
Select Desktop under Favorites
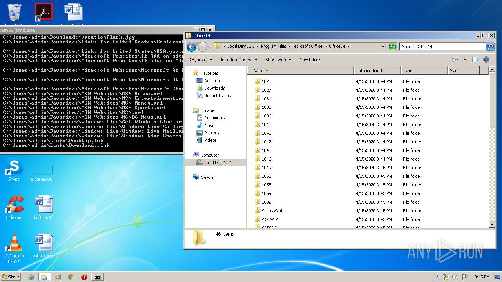tap(212, 81)
